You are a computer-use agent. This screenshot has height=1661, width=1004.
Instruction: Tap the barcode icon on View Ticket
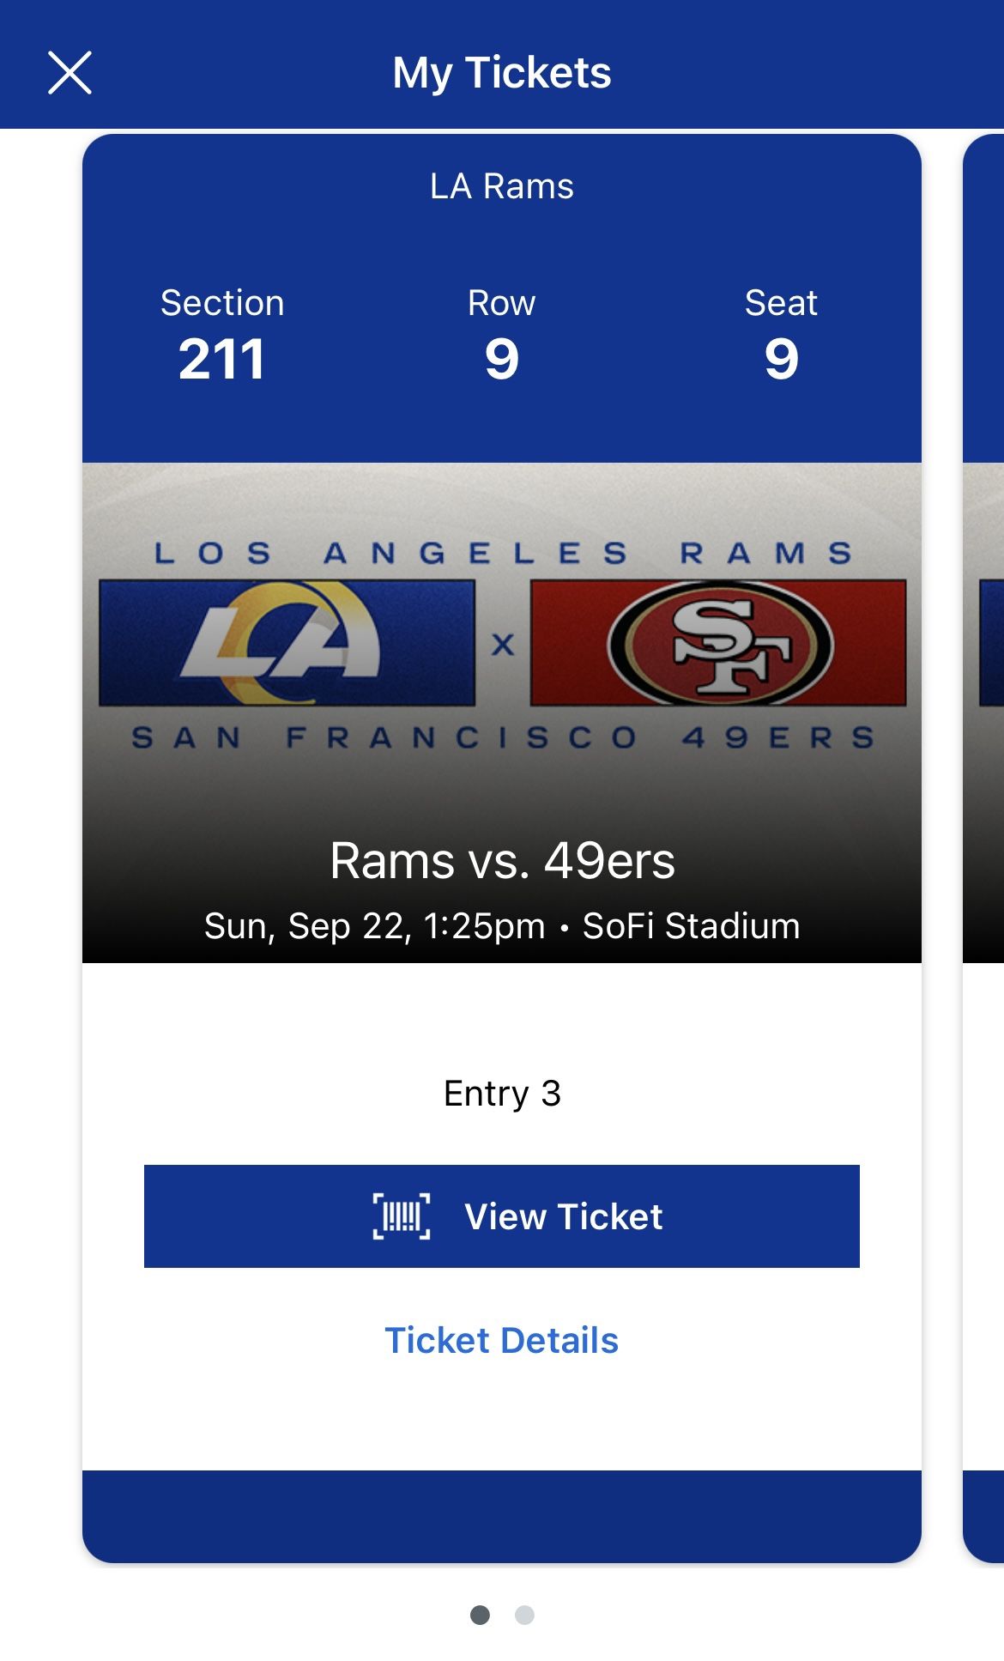click(402, 1216)
